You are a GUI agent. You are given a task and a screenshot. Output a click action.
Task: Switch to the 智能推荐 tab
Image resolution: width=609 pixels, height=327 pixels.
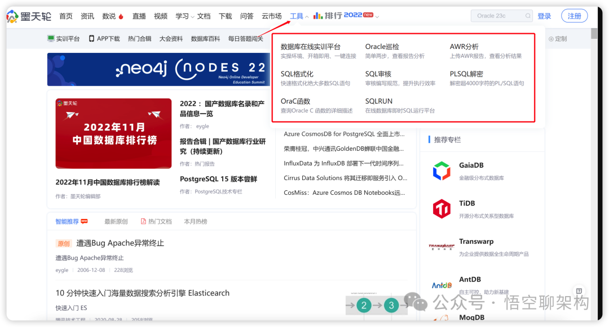pos(68,221)
